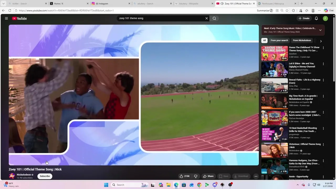Screen dimensions: 336x189
Task: Open File Explorer from taskbar
Action: [x=168, y=185]
